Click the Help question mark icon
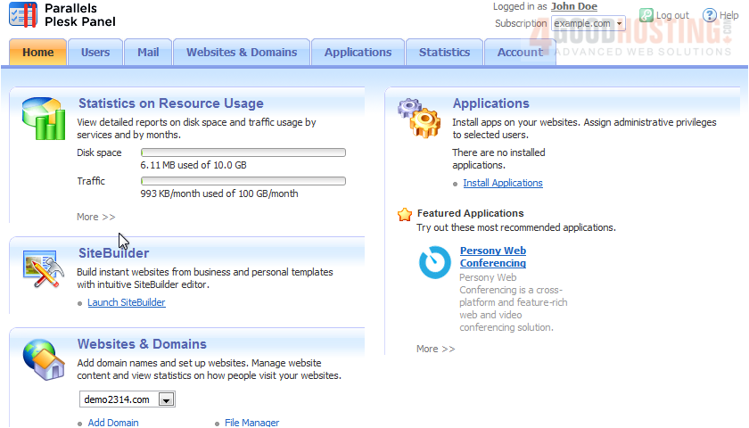Screen dimensions: 749x428 (710, 15)
